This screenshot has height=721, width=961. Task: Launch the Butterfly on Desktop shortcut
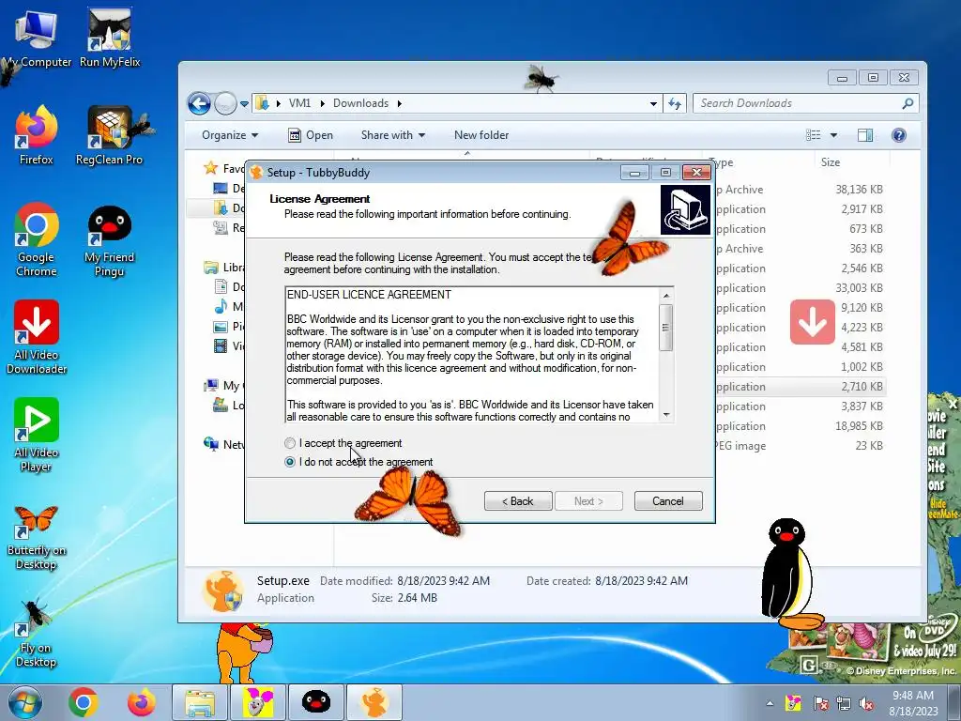coord(37,538)
